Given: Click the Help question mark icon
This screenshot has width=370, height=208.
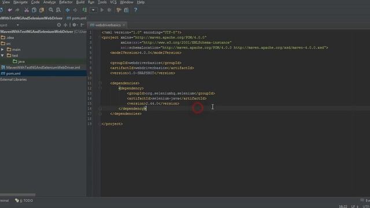Looking at the screenshot, I should coord(135,10).
